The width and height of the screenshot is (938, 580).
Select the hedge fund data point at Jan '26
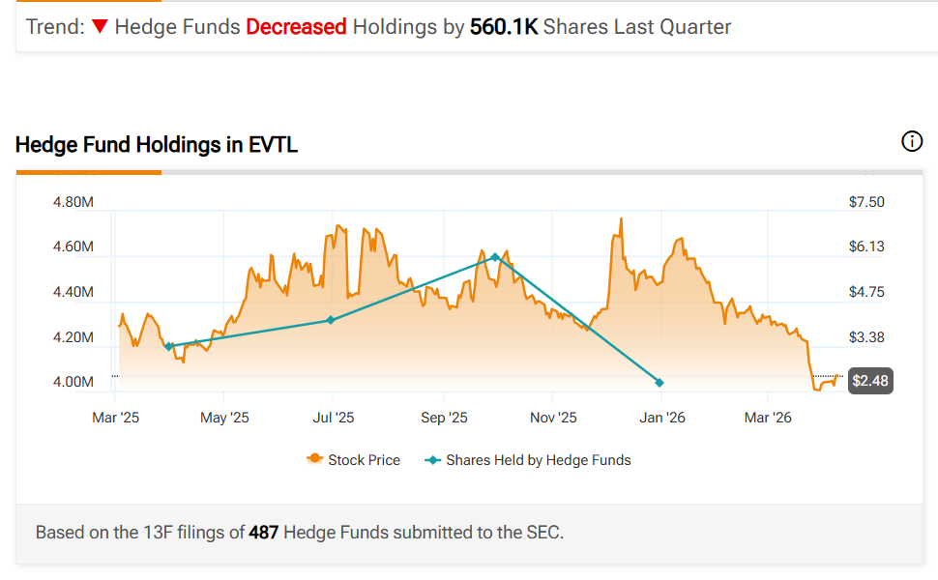tap(660, 383)
